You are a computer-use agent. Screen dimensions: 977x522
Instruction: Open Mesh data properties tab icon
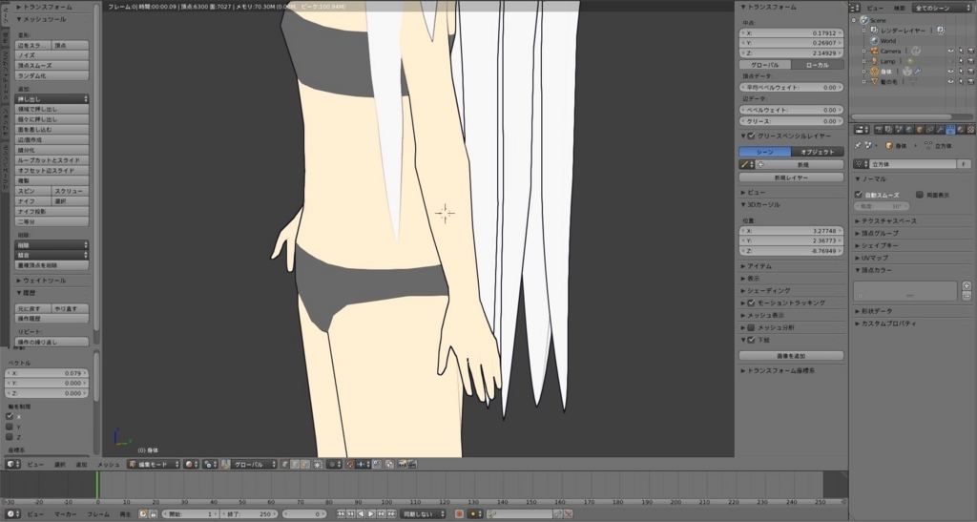point(950,130)
